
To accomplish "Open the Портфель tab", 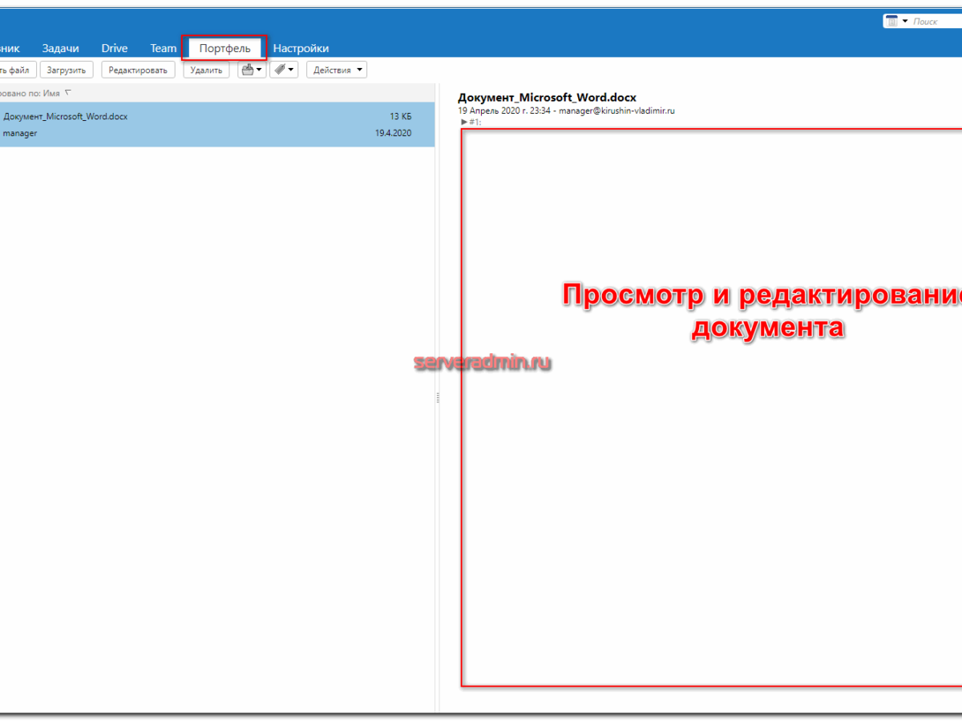I will (224, 48).
